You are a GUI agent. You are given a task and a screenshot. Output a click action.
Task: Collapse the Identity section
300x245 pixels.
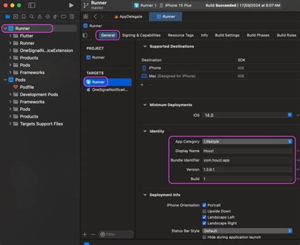(x=145, y=131)
